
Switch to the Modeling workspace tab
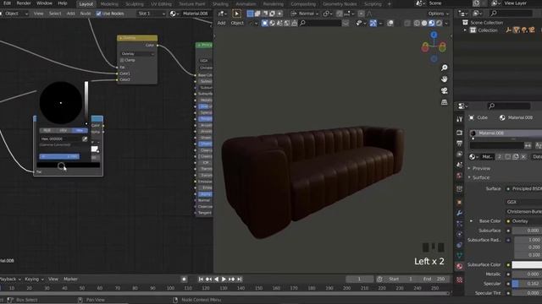click(109, 3)
